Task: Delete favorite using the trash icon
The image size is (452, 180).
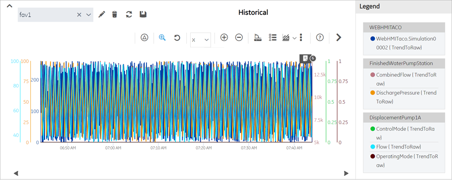Action: (115, 14)
